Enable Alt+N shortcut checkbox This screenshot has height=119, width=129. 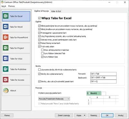click(x=39, y=70)
